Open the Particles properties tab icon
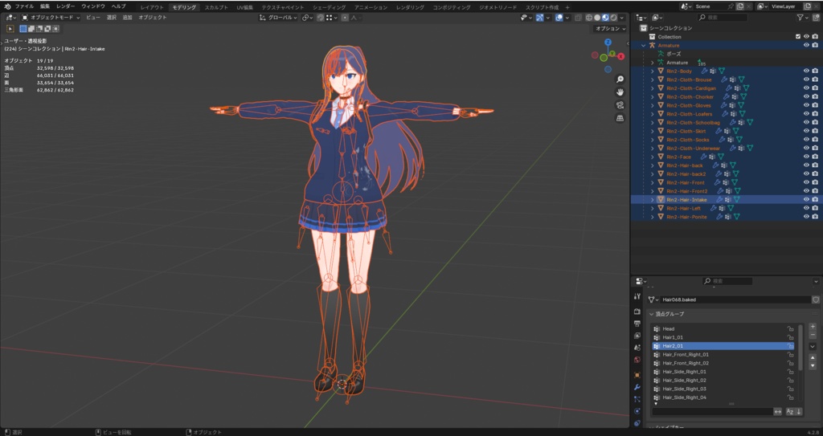The image size is (823, 436). click(x=637, y=399)
